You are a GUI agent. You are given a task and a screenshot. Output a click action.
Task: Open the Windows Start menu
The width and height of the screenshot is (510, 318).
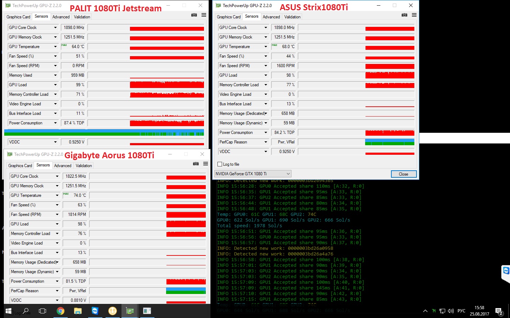point(8,311)
